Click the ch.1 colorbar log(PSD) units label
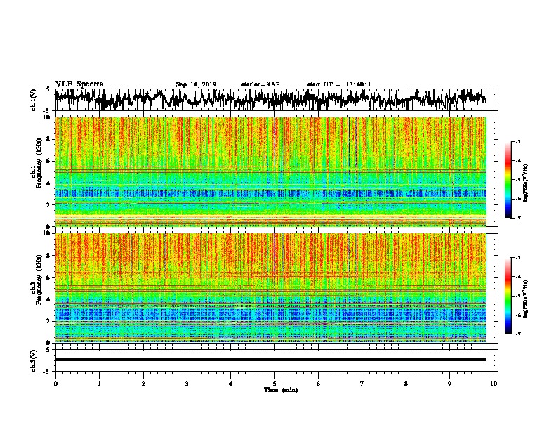The height and width of the screenshot is (430, 556). (x=526, y=183)
